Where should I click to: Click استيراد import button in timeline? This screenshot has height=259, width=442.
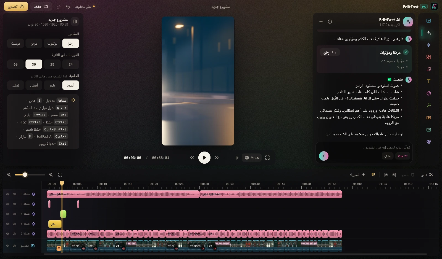[x=357, y=175]
